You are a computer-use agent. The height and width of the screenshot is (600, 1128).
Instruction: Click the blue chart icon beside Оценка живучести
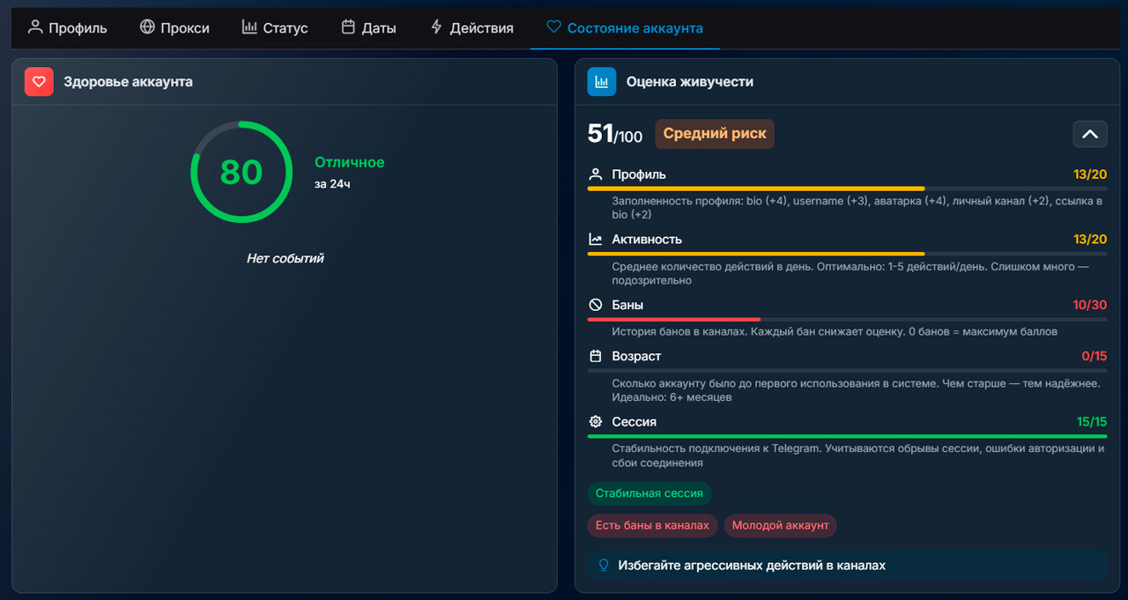click(x=602, y=82)
